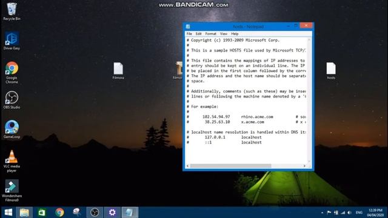388x218 pixels.
Task: Open Notepad's Edit menu
Action: coord(198,34)
